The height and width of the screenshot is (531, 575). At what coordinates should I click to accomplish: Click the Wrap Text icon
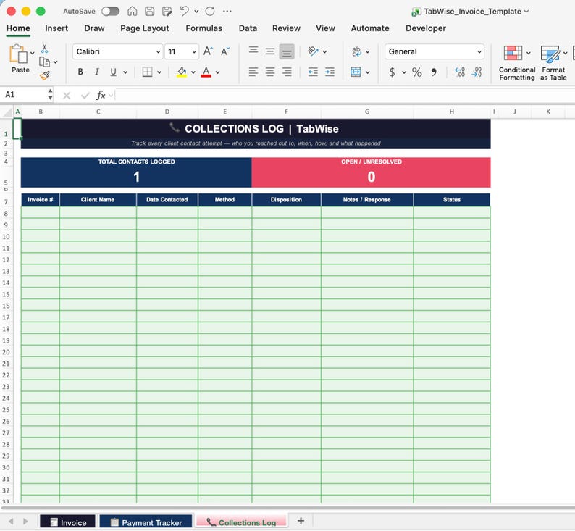coord(356,51)
